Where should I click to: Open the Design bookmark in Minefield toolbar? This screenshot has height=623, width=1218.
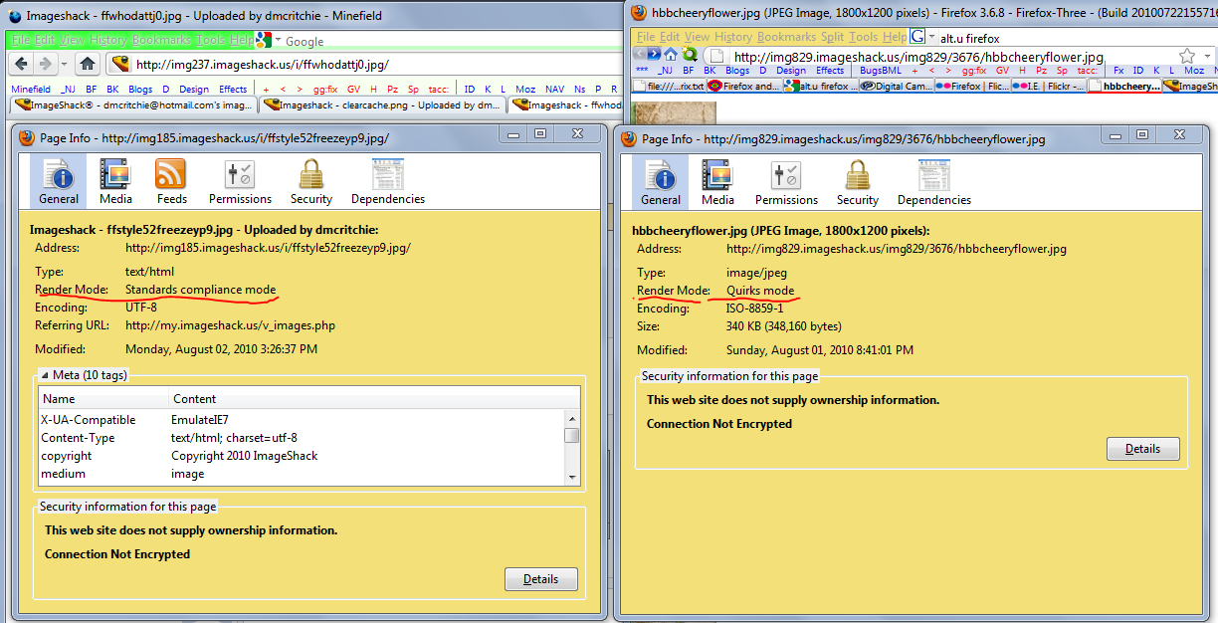[x=194, y=89]
